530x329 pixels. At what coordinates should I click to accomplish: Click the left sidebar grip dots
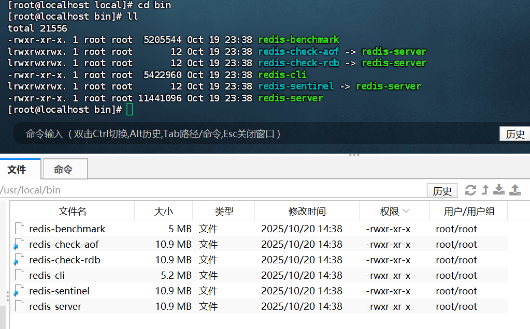(7, 296)
